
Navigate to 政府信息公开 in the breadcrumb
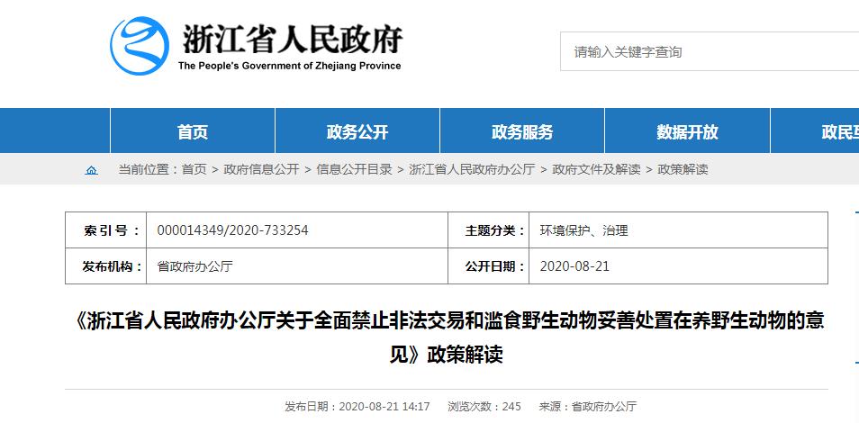(x=261, y=169)
